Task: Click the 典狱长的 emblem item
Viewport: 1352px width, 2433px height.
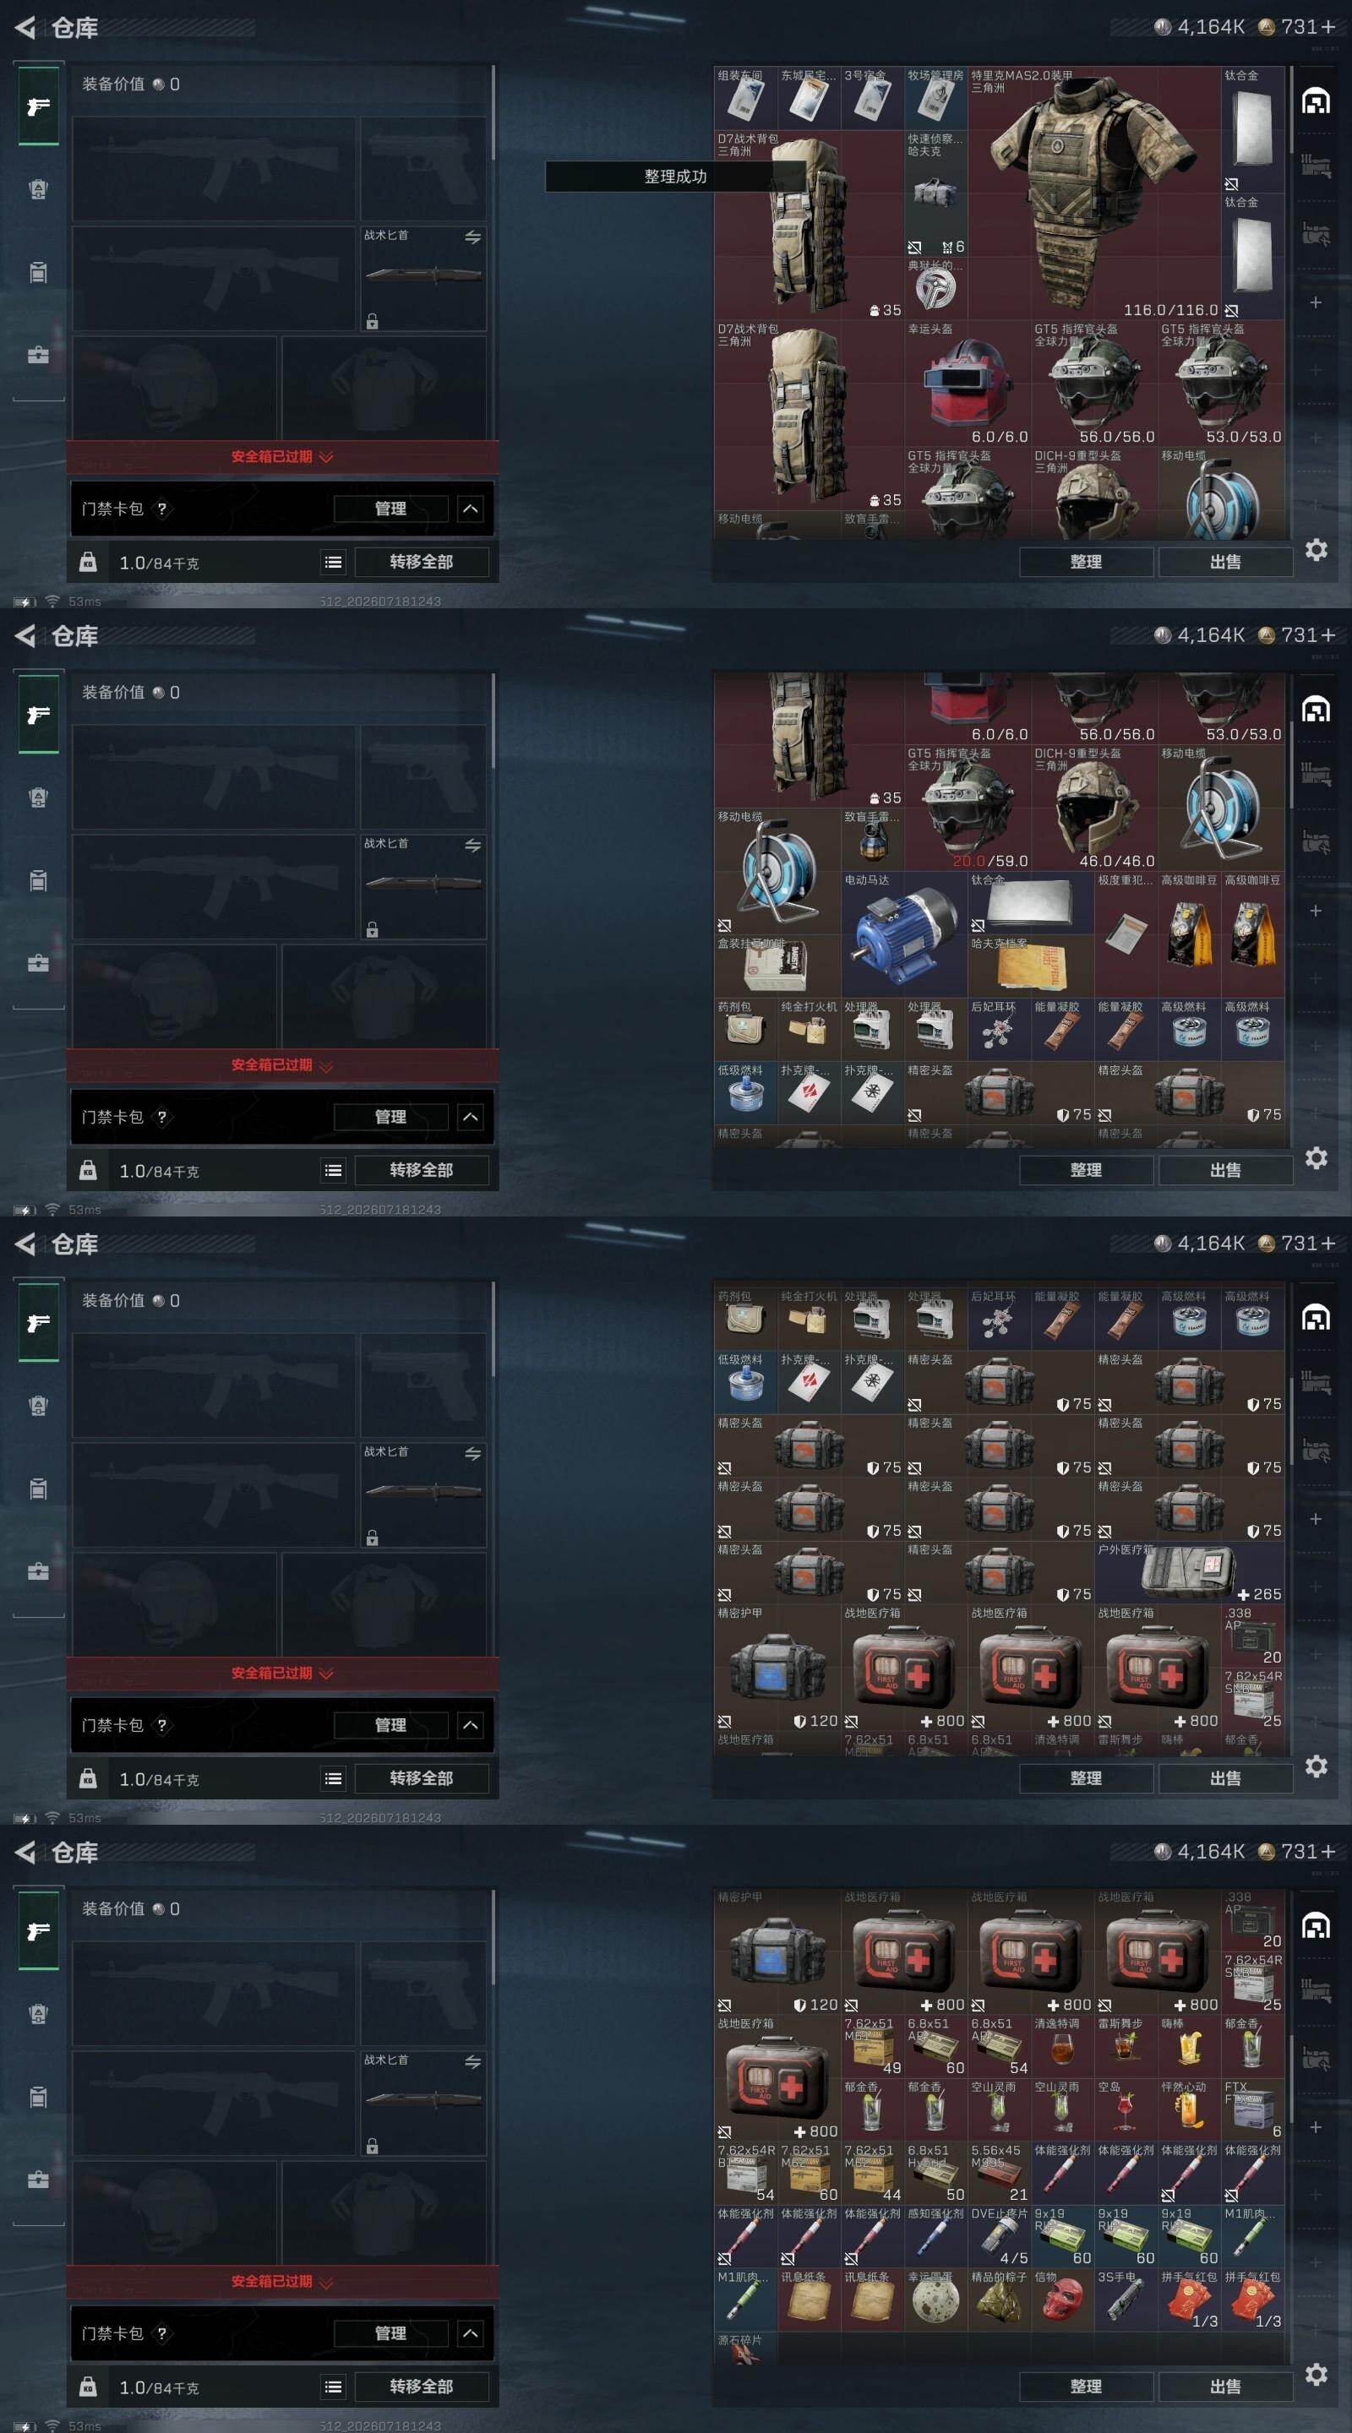Action: tap(935, 287)
